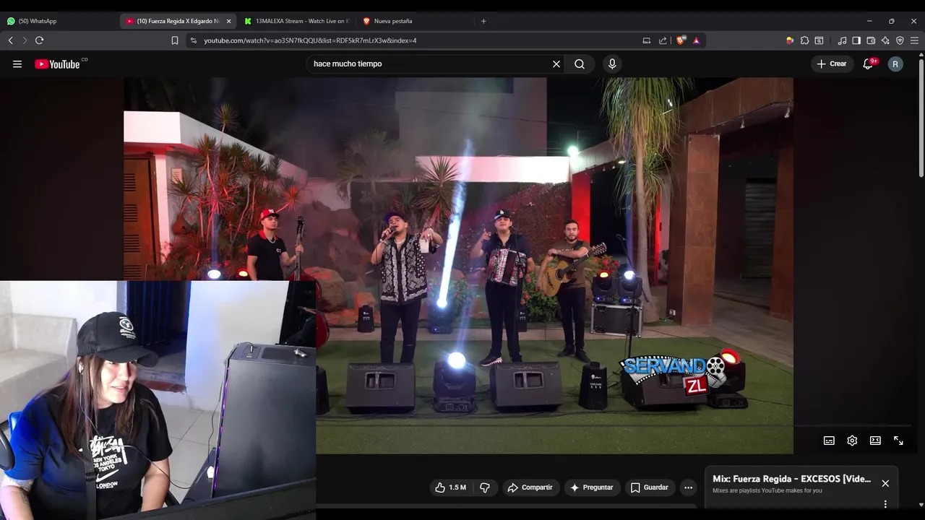925x520 pixels.
Task: Close the Mix playlist panel
Action: (885, 483)
